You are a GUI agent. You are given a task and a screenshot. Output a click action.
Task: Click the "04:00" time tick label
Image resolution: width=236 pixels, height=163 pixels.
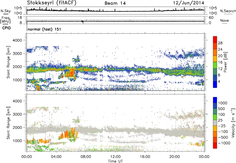coord(56,157)
